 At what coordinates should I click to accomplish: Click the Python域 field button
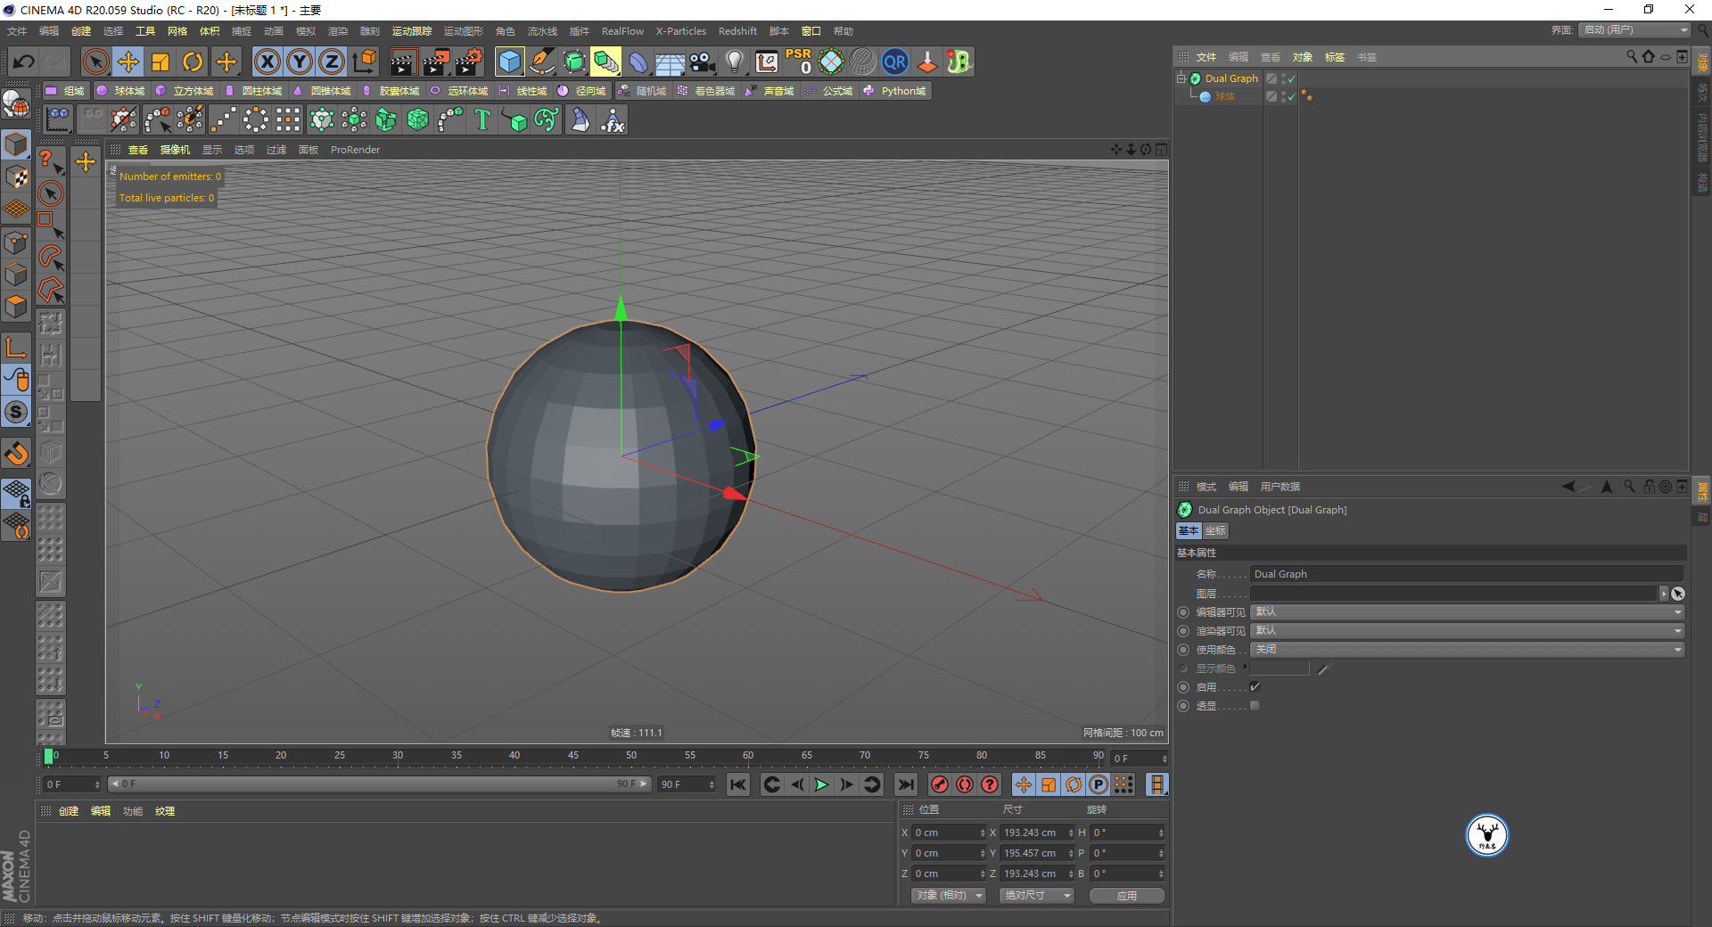pos(895,91)
